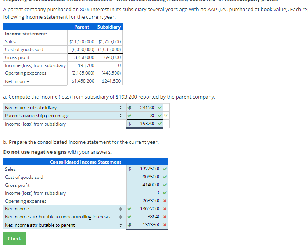This screenshot has width=308, height=245.
Task: Click the check left of 38640 value
Action: point(129,217)
